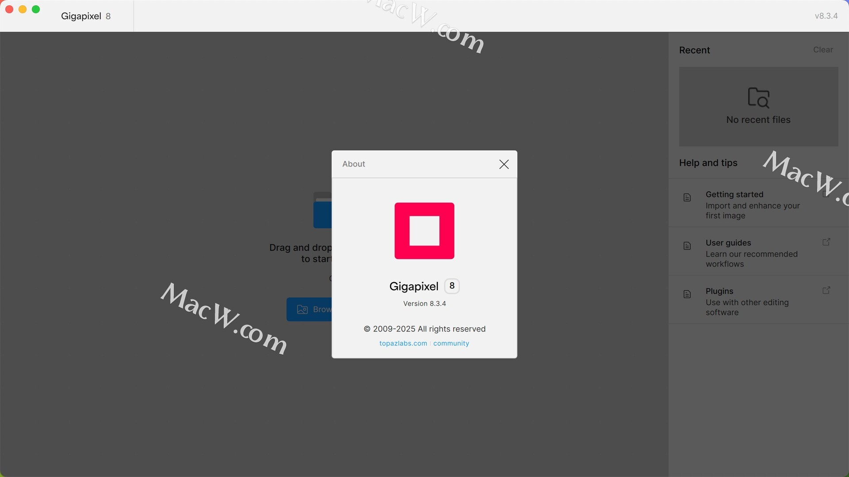849x477 pixels.
Task: Close the About dialog
Action: [x=504, y=164]
